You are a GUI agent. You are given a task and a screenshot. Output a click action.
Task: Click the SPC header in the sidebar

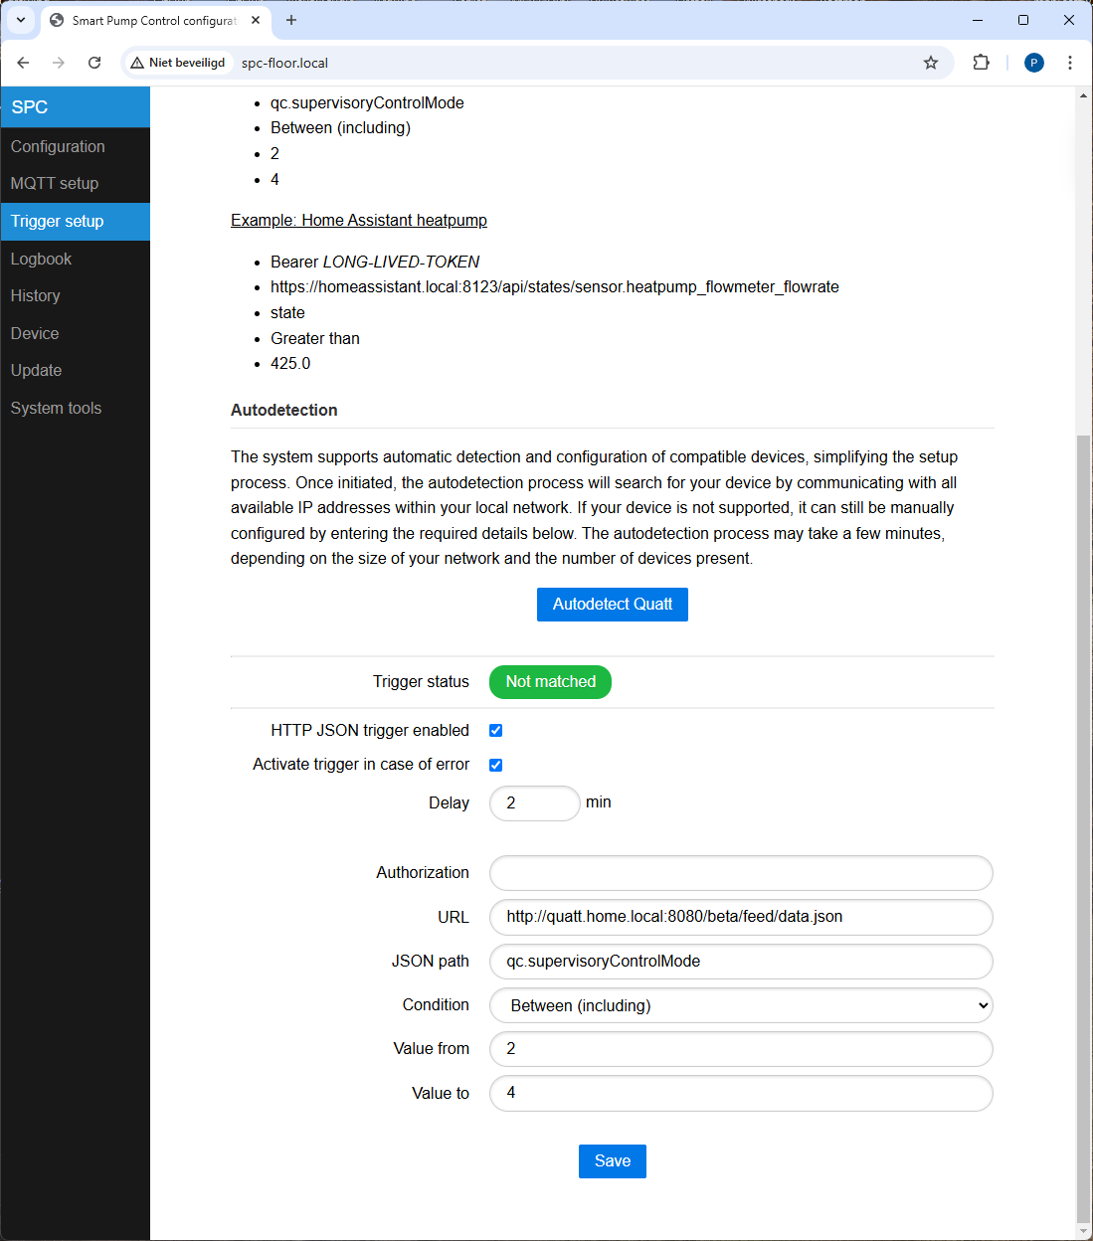(76, 107)
